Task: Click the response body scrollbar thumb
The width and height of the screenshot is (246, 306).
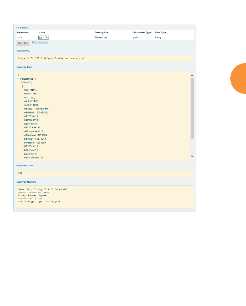Action: [192, 109]
